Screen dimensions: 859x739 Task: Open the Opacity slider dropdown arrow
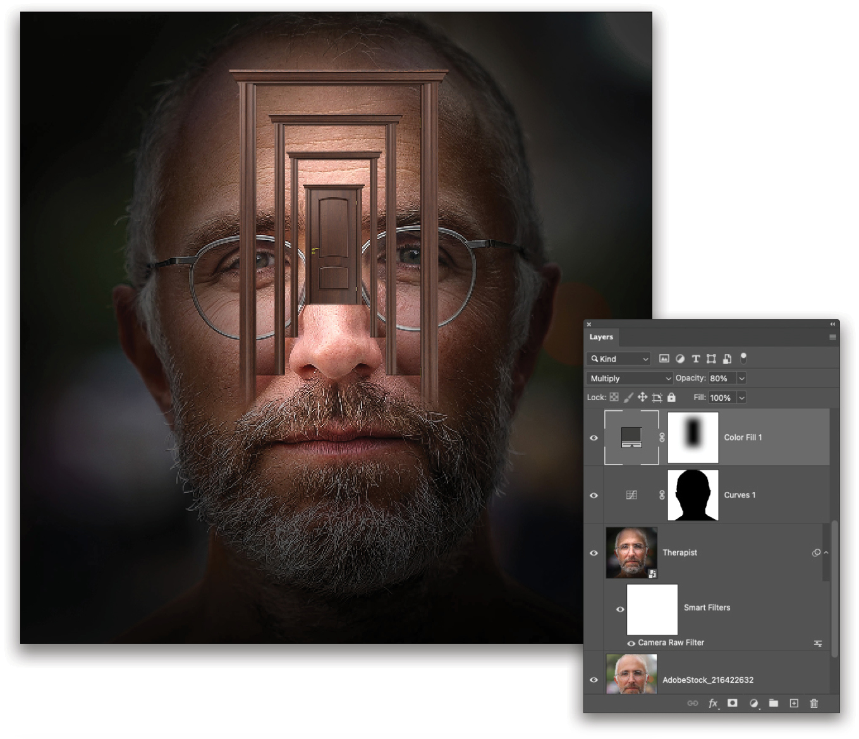coord(741,378)
